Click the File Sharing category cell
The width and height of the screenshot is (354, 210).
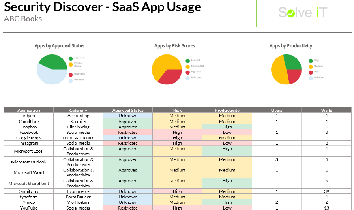click(78, 127)
